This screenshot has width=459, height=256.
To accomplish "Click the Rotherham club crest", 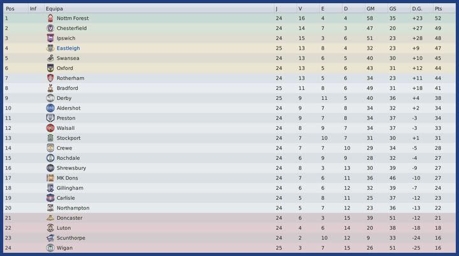I will click(x=50, y=78).
